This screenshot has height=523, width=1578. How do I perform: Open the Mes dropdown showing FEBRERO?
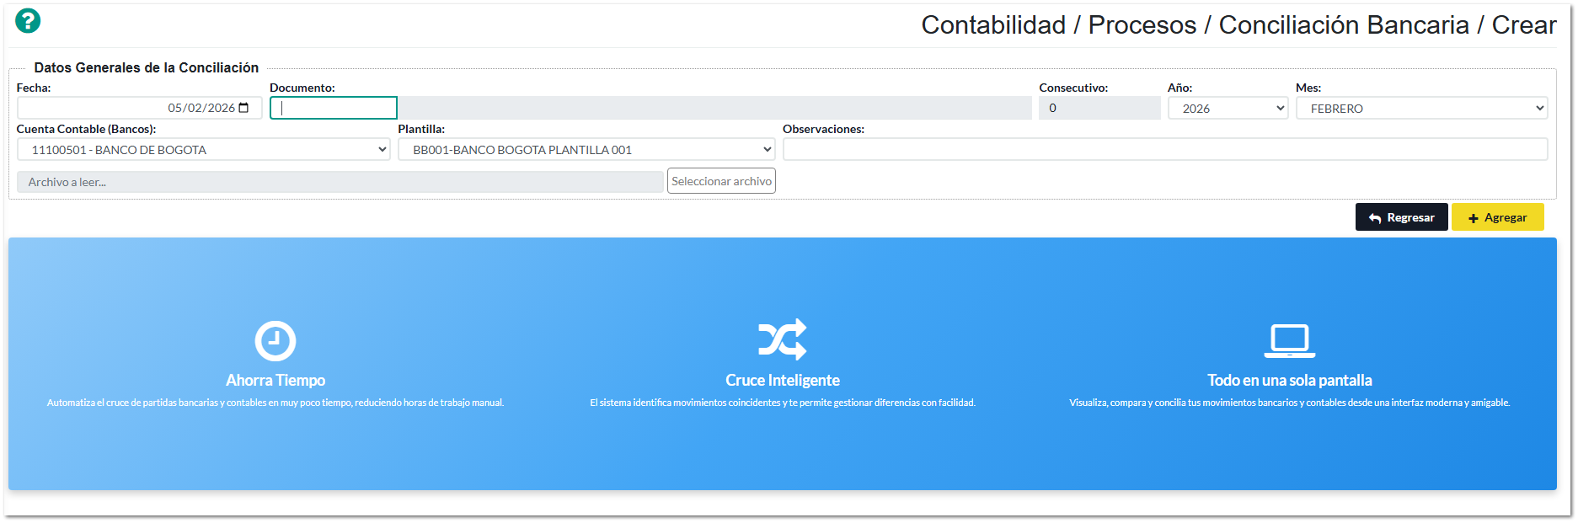(x=1421, y=108)
